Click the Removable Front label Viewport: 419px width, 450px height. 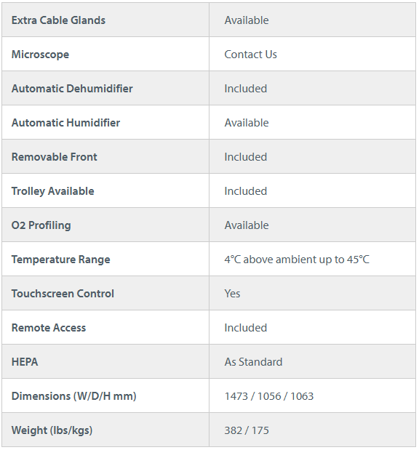[x=55, y=157]
